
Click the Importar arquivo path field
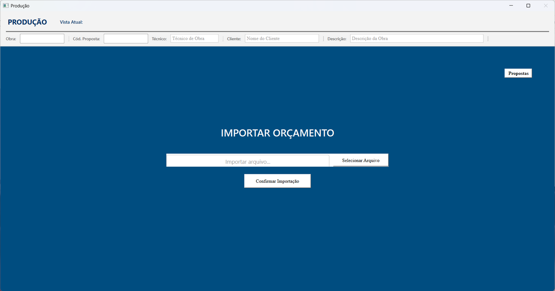coord(248,161)
